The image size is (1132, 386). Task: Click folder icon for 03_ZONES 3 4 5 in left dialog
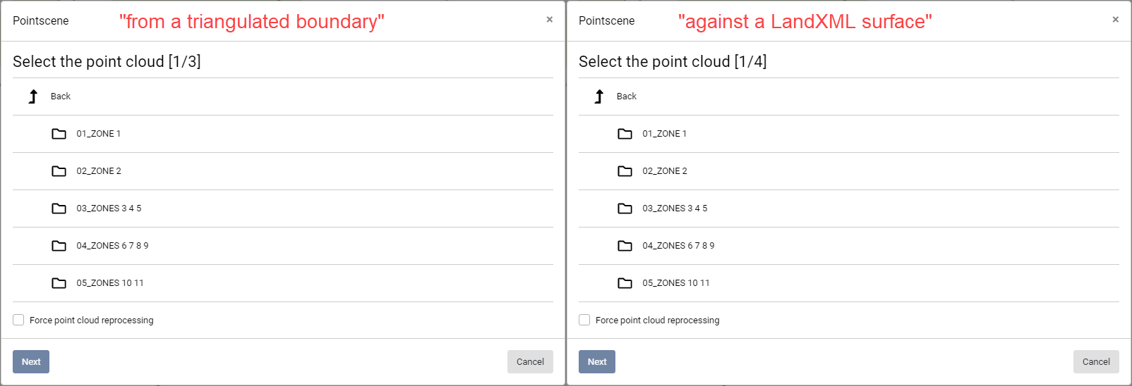tap(59, 208)
